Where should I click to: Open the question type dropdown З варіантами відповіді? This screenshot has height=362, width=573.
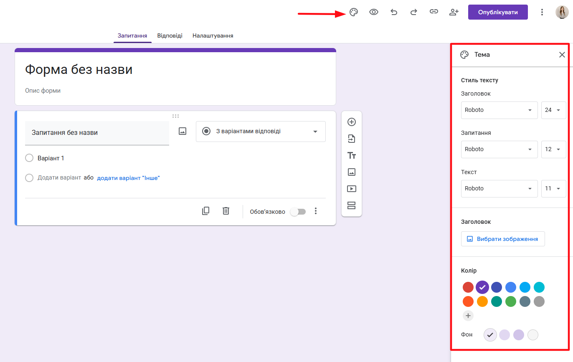[261, 132]
